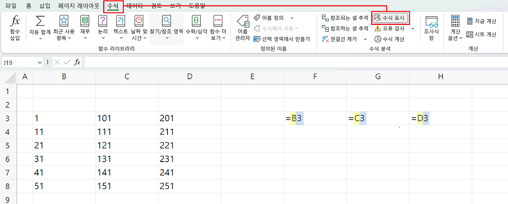Viewport: 508px width, 204px height.
Task: Switch to the 홈 tab
Action: click(x=29, y=6)
